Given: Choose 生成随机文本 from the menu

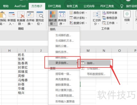Looking at the screenshot, I should point(64,41).
